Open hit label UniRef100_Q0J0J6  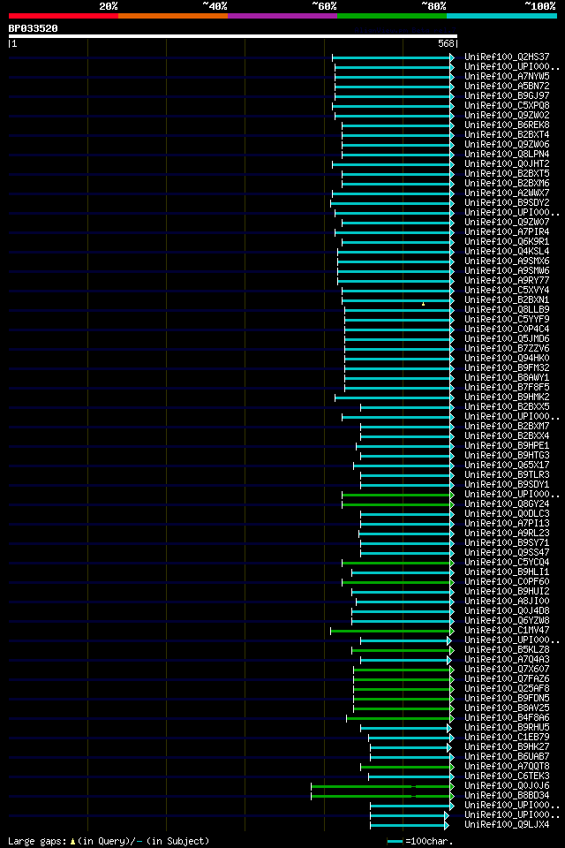(507, 786)
